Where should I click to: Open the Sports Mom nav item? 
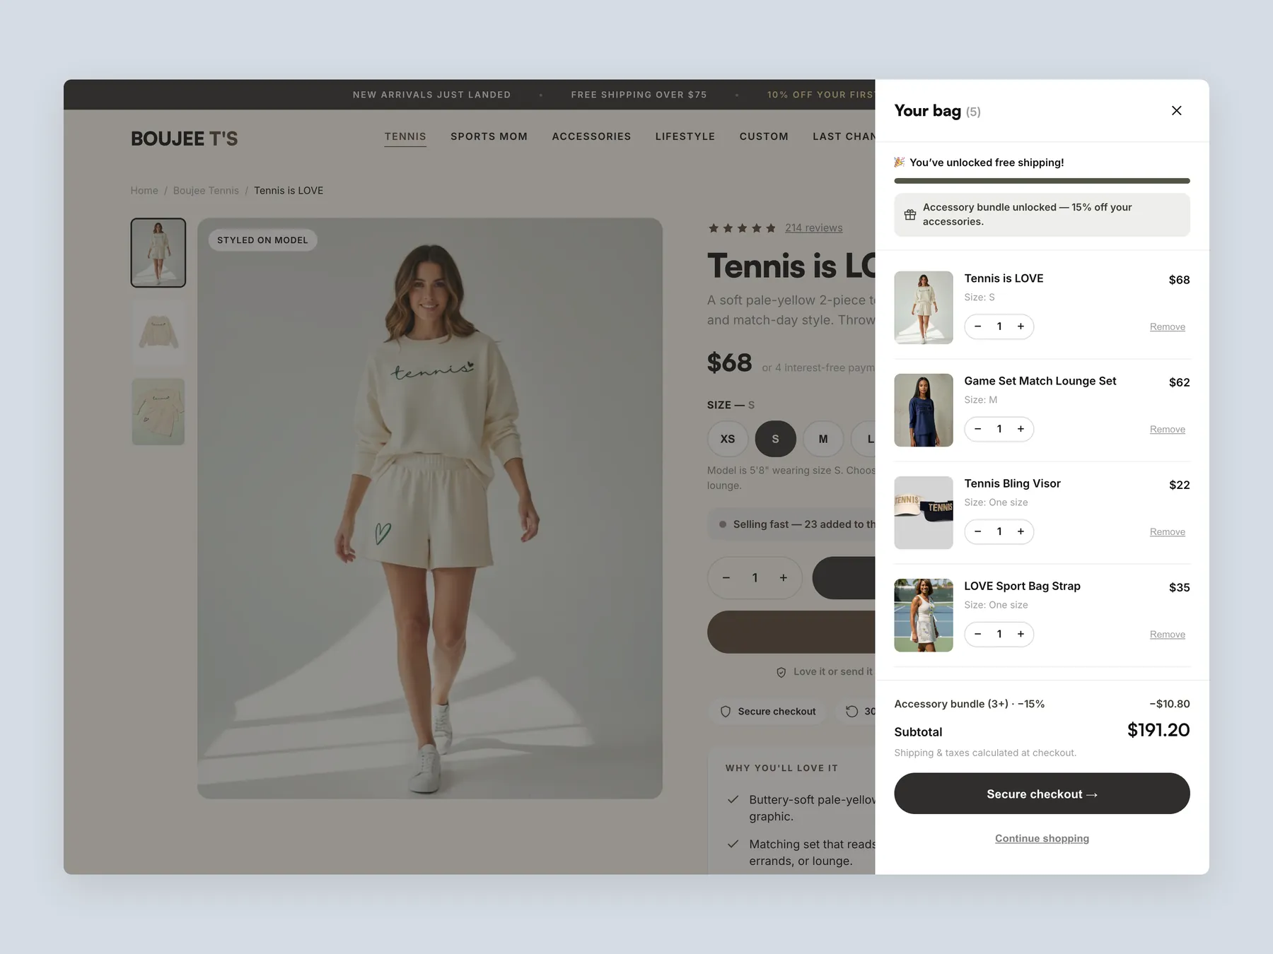489,136
